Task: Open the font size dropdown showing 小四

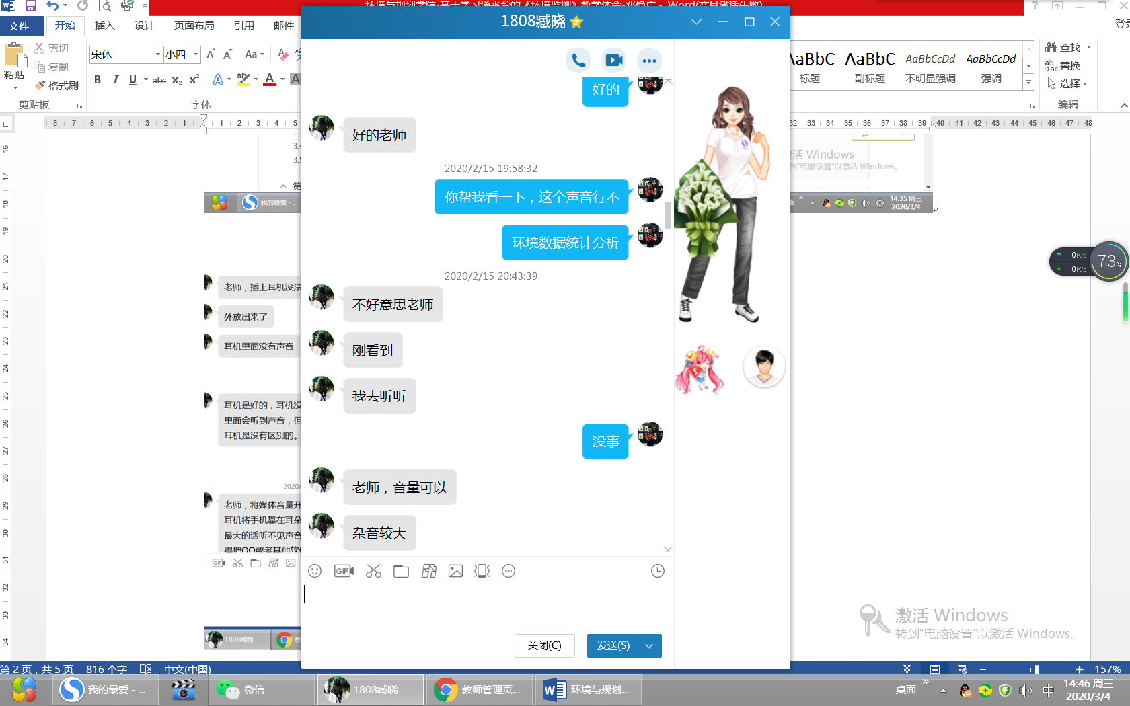Action: pos(196,54)
